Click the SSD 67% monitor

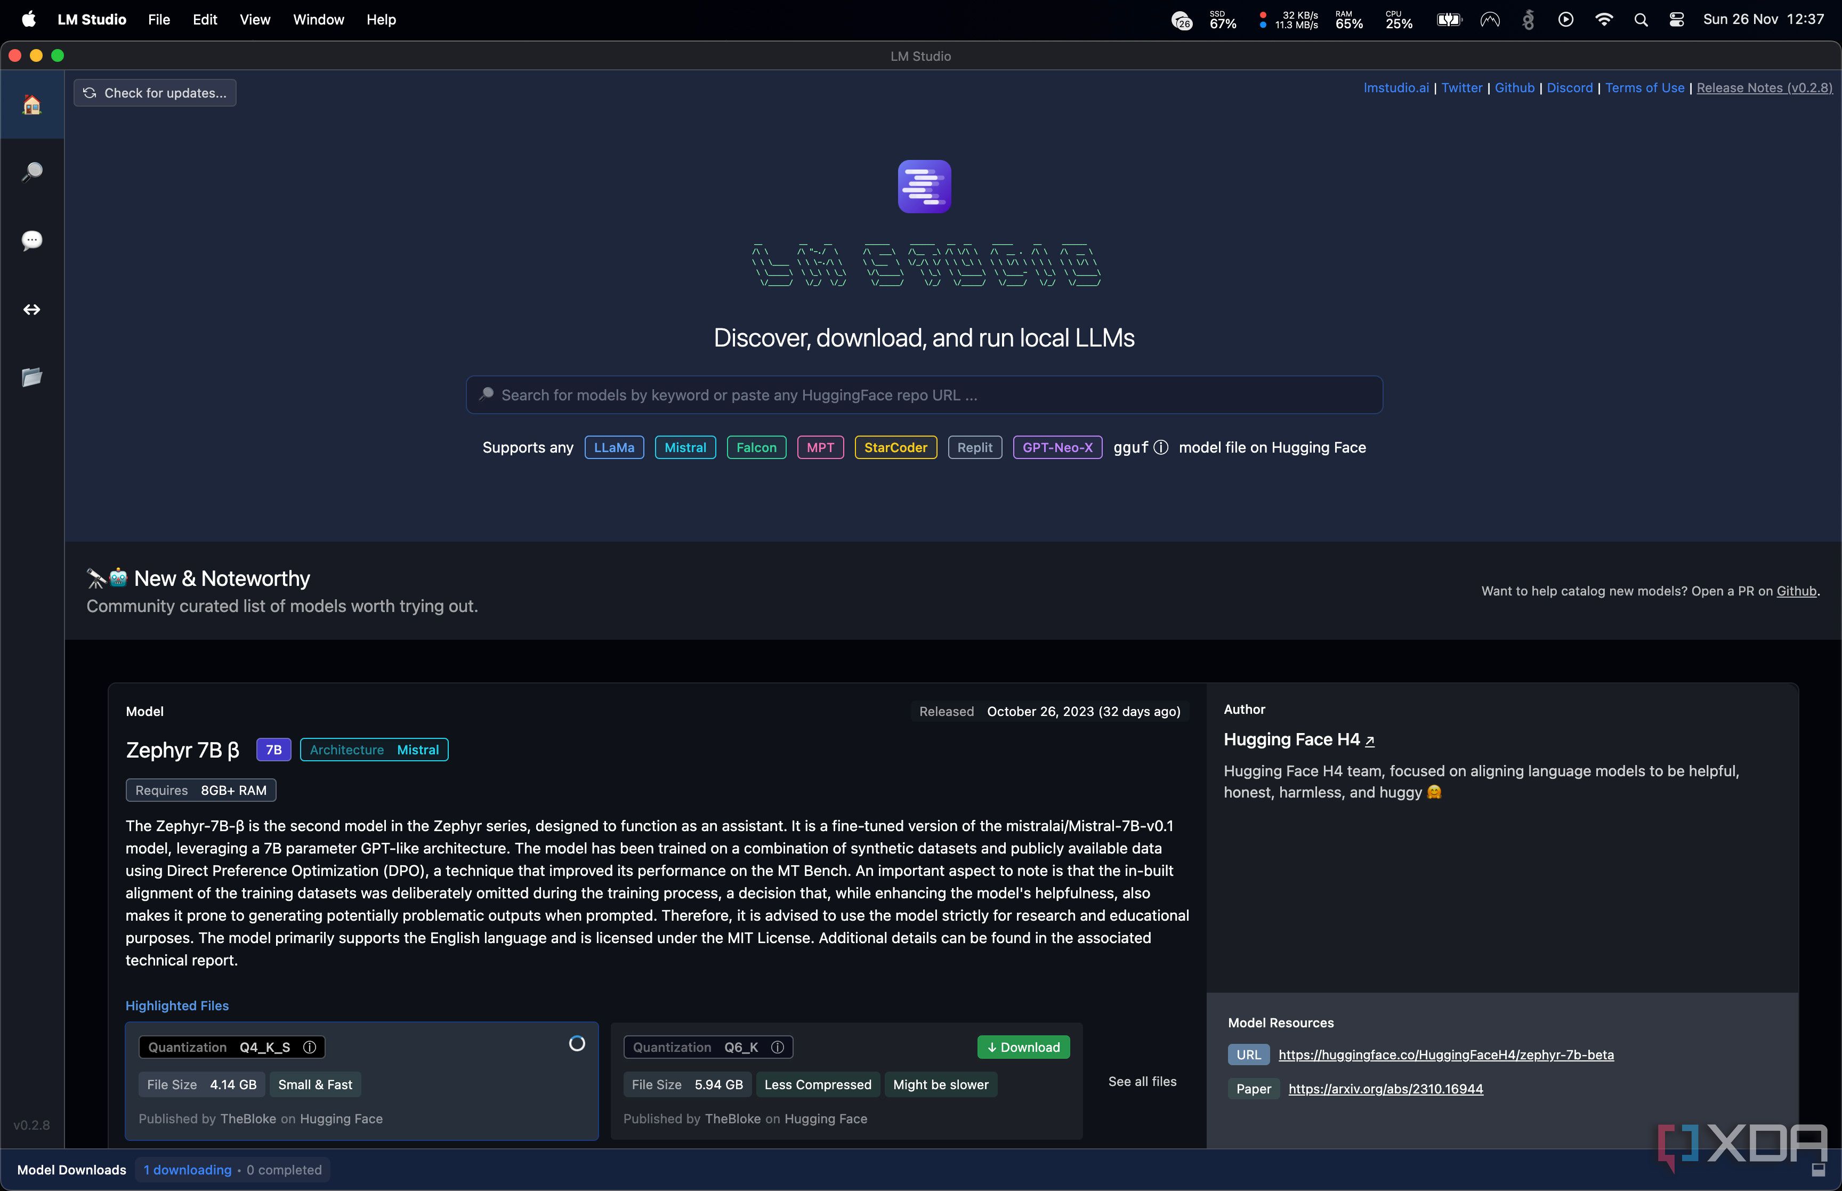(1223, 19)
